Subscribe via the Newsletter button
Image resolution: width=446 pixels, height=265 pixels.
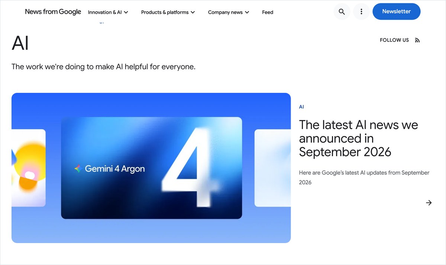pos(397,12)
